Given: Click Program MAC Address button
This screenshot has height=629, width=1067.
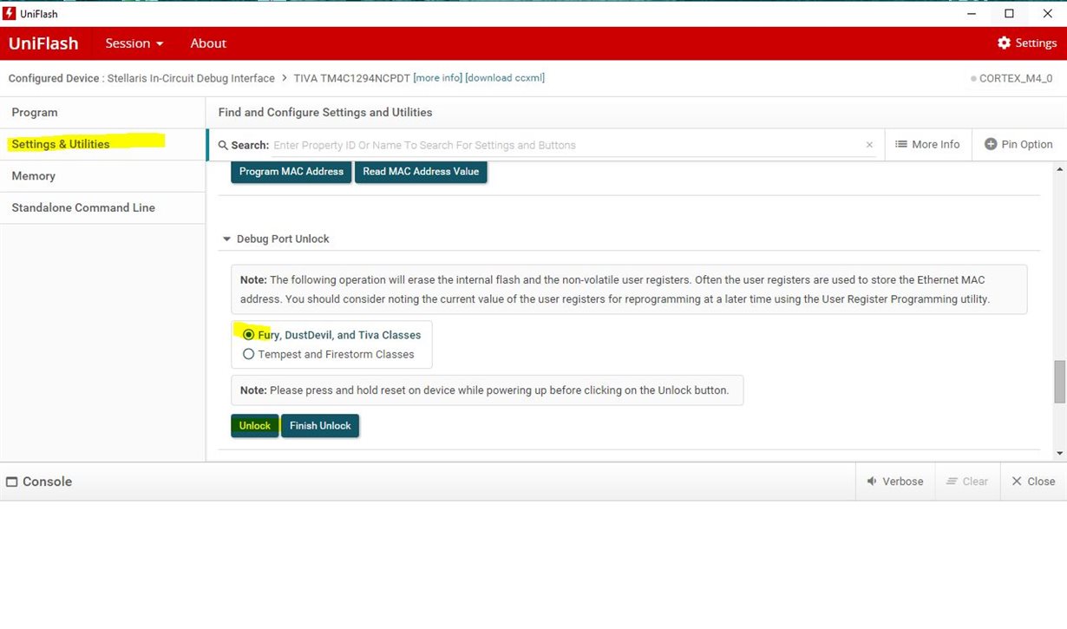Looking at the screenshot, I should click(291, 171).
